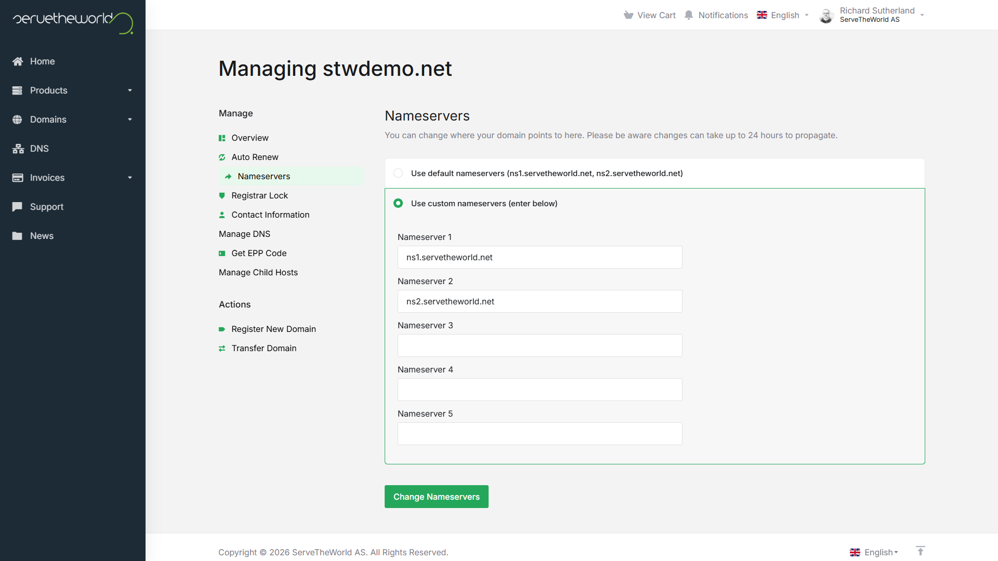
Task: Click Richard Sutherland's avatar image
Action: click(x=826, y=16)
